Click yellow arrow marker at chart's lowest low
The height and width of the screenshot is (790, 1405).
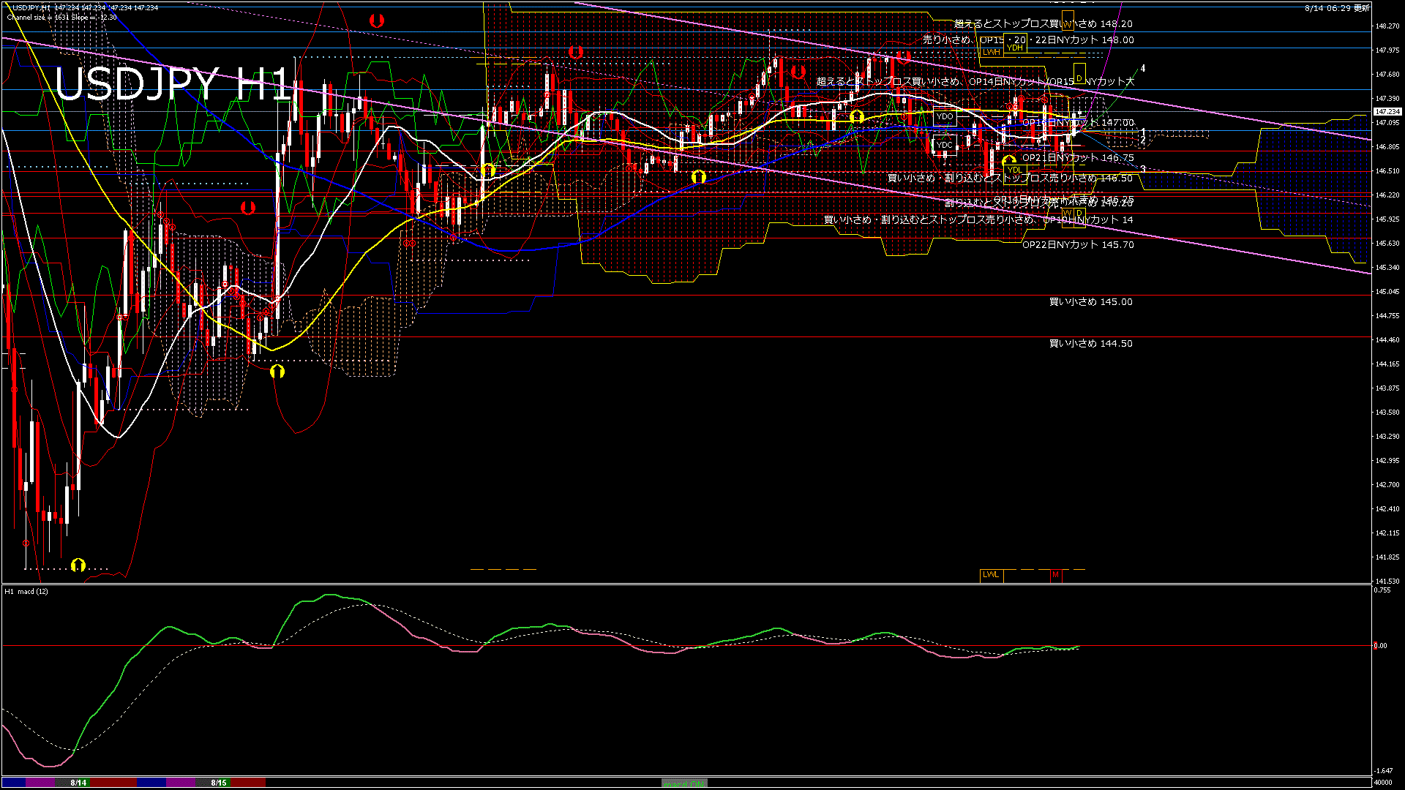coord(78,565)
